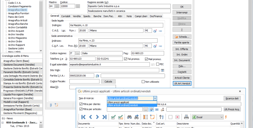The image size is (253, 128).
Task: Verify Partita IVA with globe icon
Action: pyautogui.click(x=97, y=76)
